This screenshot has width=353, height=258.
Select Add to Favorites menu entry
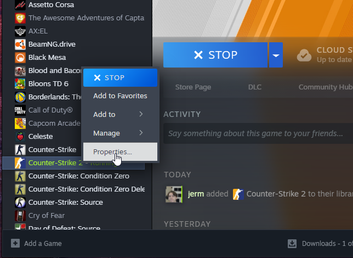coord(120,96)
